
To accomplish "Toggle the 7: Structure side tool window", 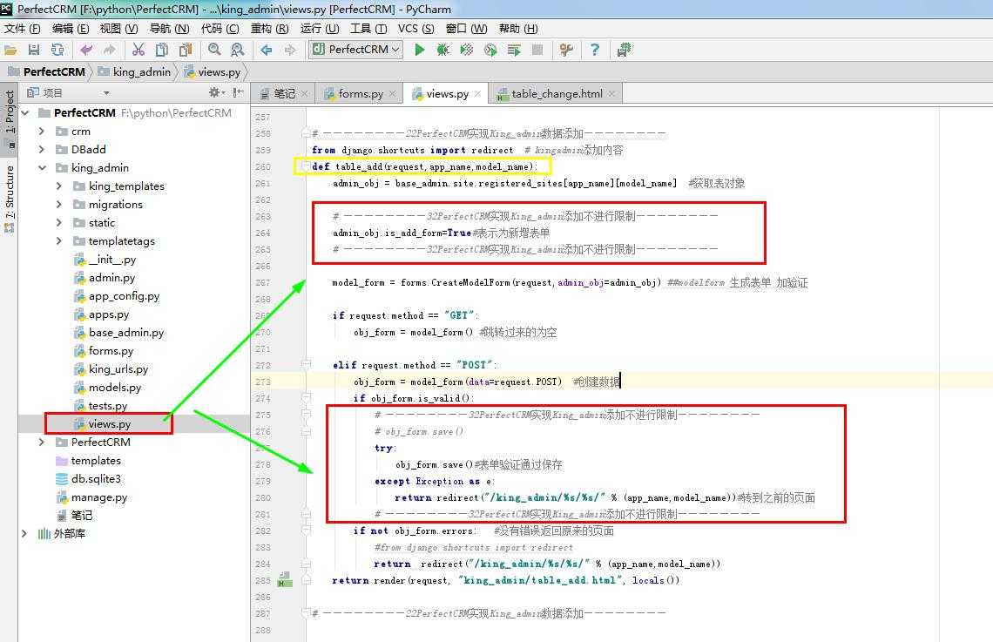I will [x=10, y=198].
